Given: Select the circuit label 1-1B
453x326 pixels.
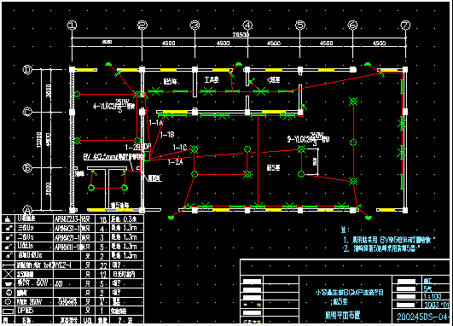Looking at the screenshot, I should pyautogui.click(x=167, y=135).
